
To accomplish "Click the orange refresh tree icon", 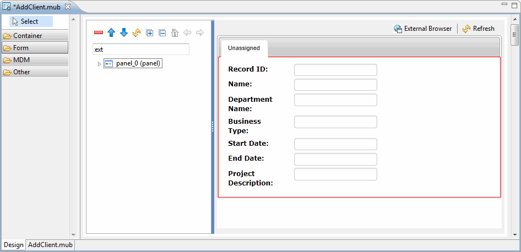I will coord(137,32).
